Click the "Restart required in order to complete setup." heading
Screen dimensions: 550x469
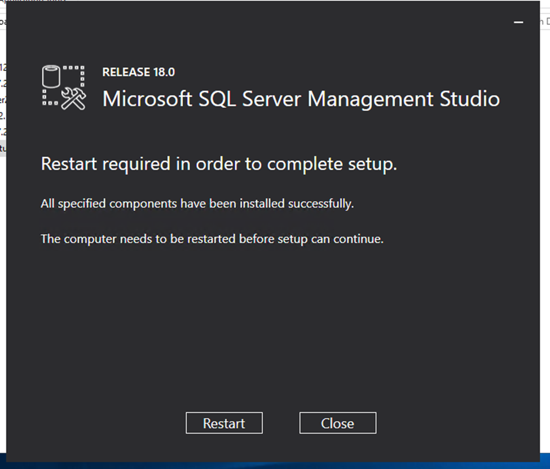click(x=219, y=164)
